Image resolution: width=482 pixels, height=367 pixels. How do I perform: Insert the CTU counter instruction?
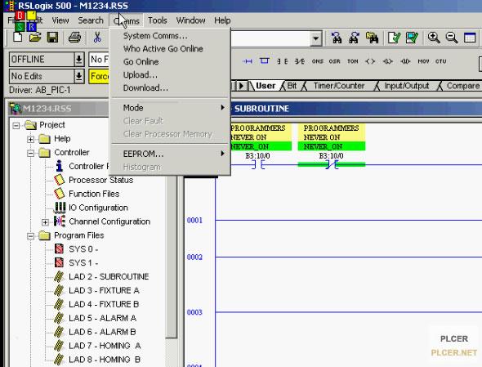point(440,61)
